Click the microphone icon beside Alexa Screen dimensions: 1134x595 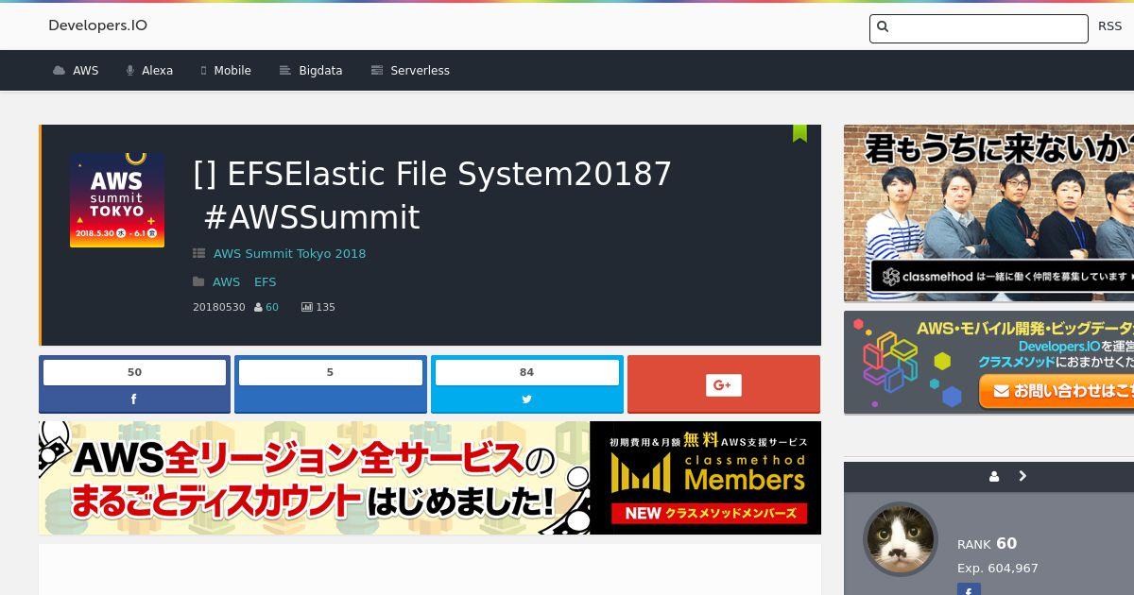pyautogui.click(x=130, y=71)
